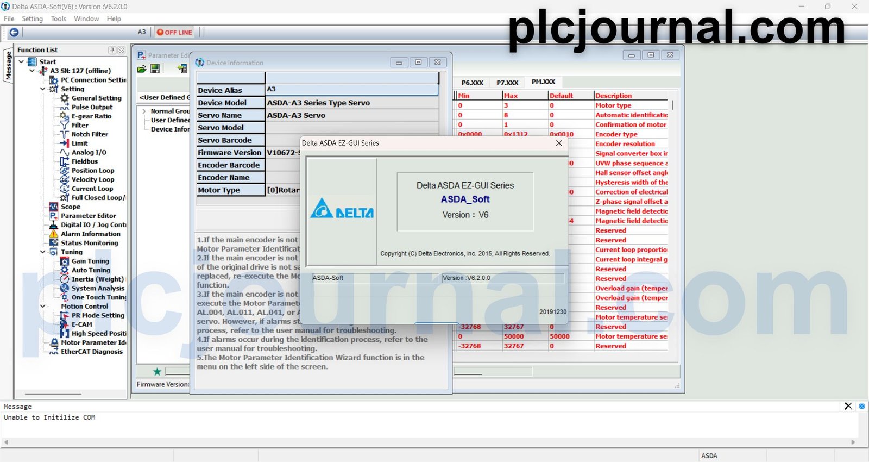
Task: Open the Setting menu
Action: (x=32, y=18)
